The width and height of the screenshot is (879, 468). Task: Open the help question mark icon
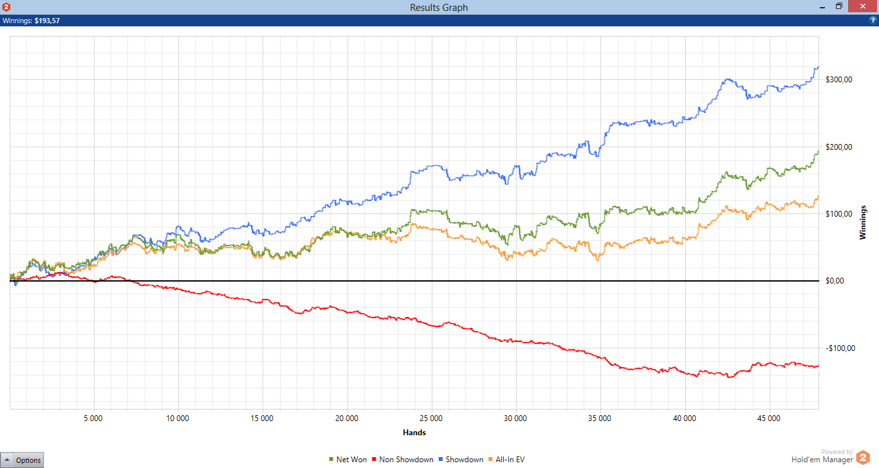(x=873, y=21)
